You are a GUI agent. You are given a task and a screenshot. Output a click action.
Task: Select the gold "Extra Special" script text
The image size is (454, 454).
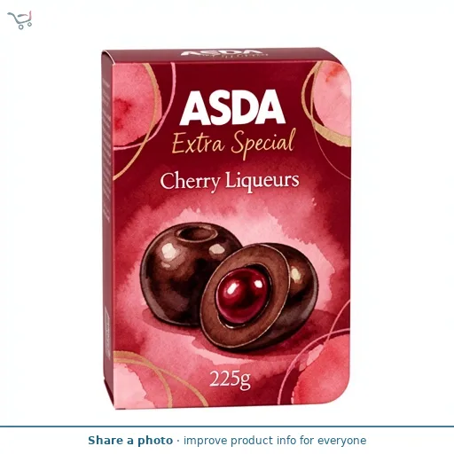pos(233,143)
